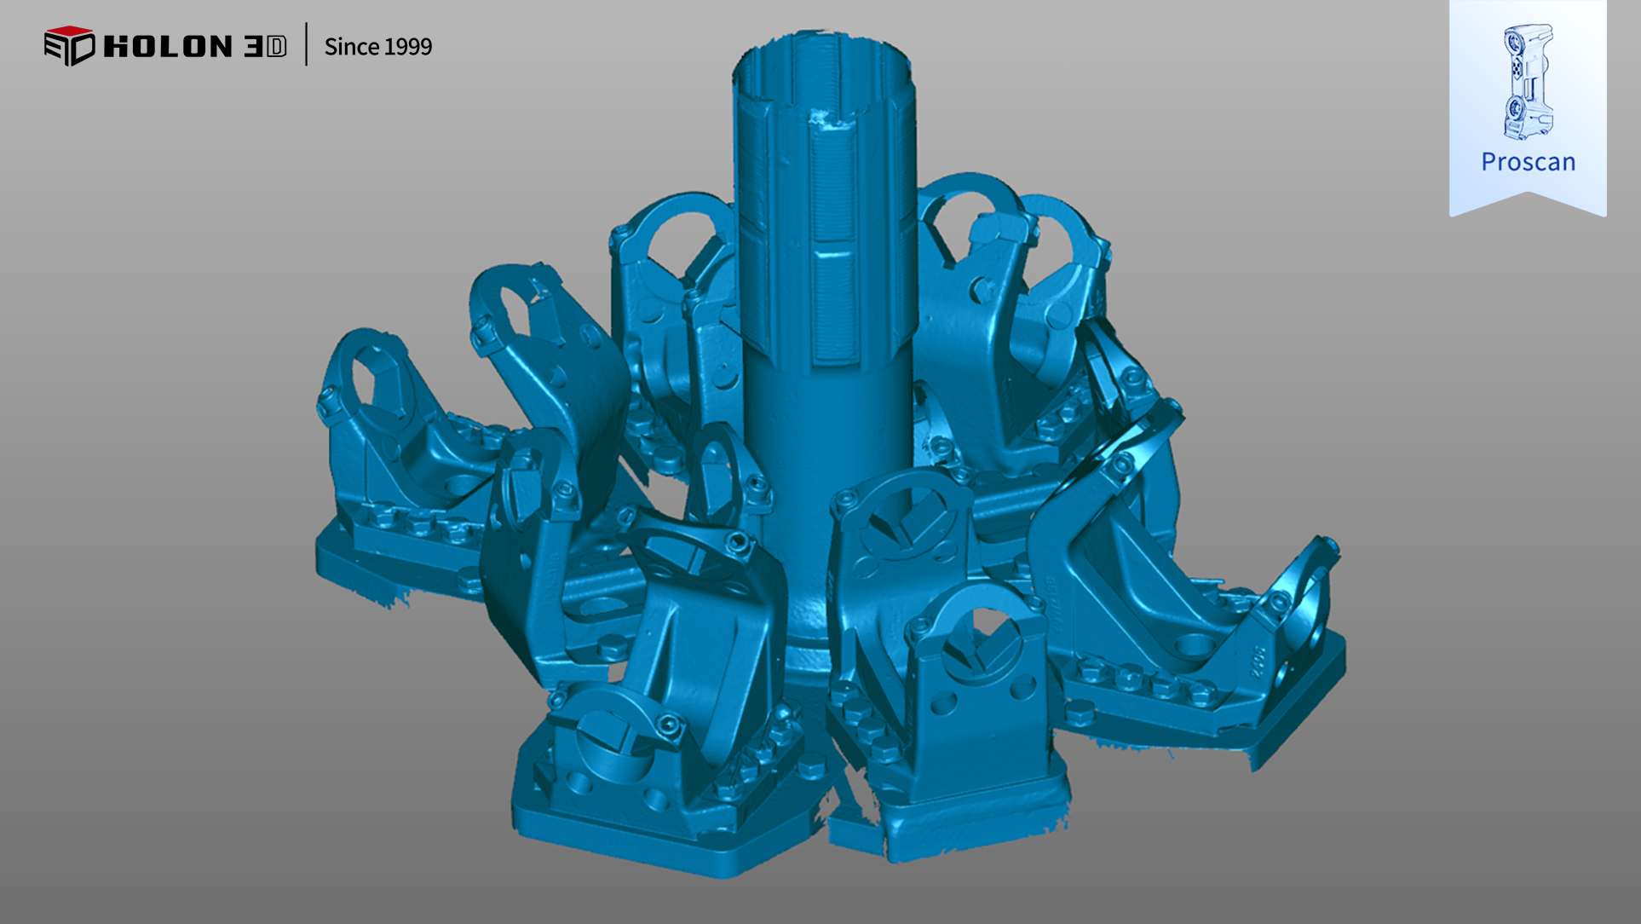Click the red cube Holon 3D logo icon

click(68, 45)
